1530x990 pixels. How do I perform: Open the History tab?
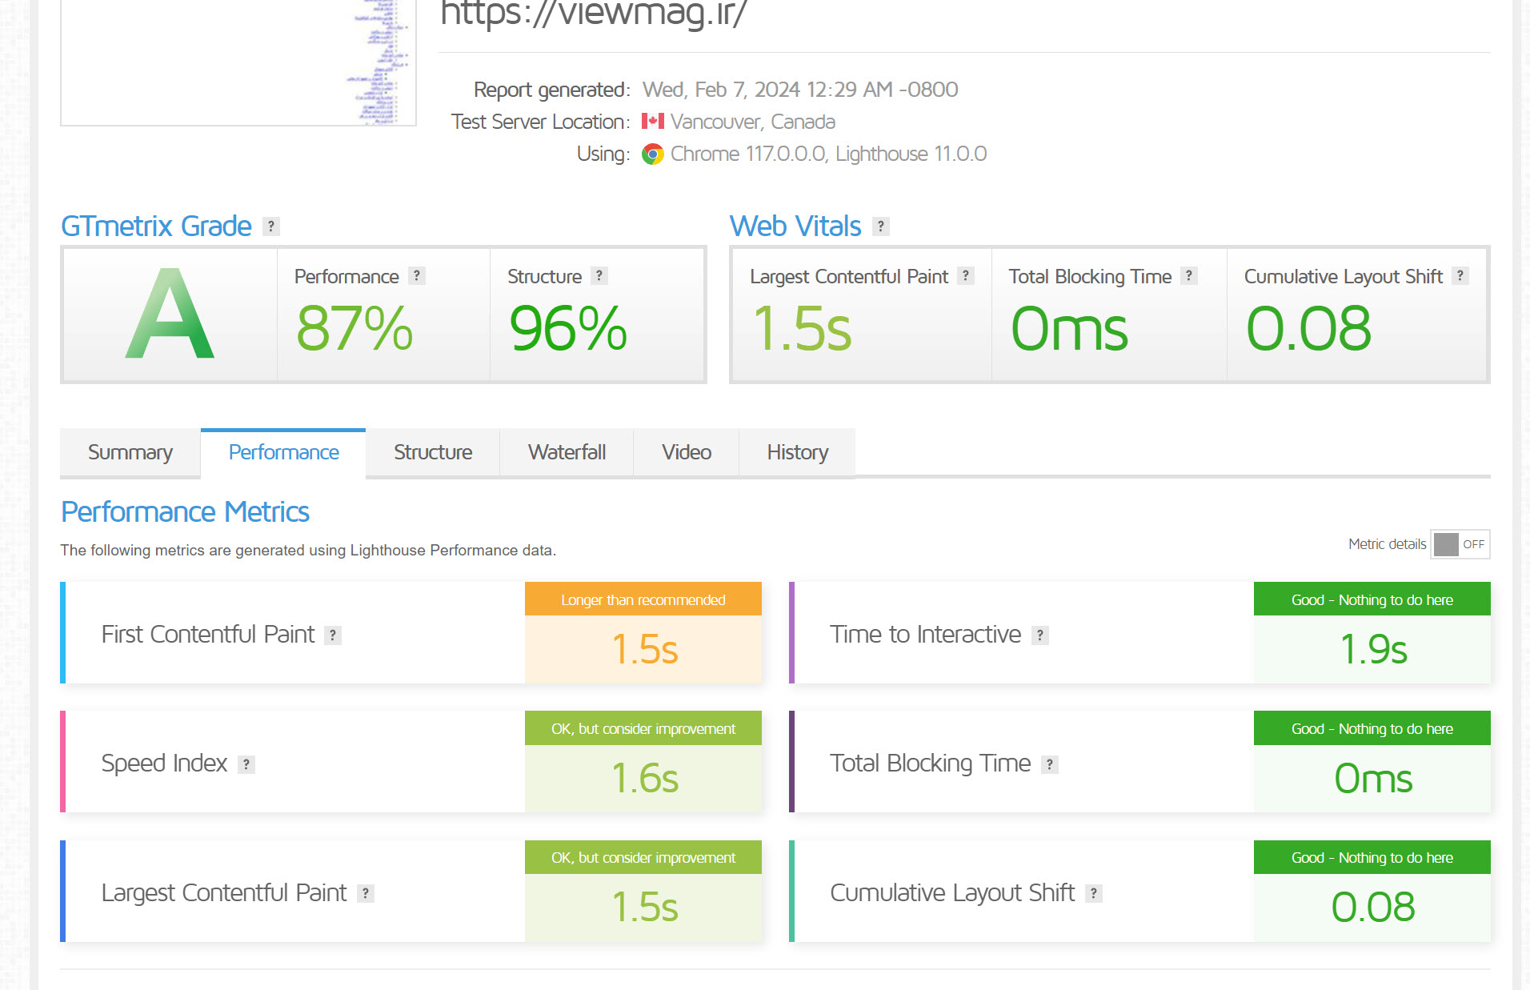tap(797, 453)
